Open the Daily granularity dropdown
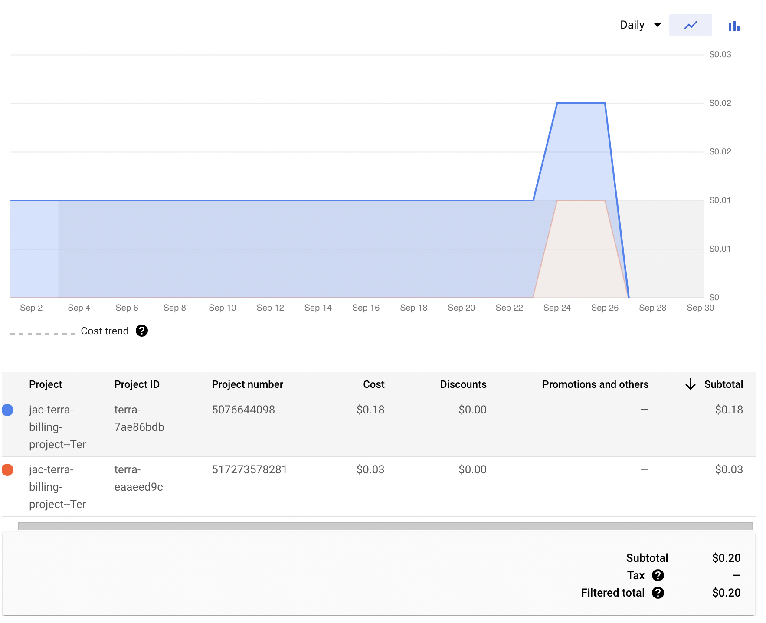This screenshot has height=623, width=766. [641, 25]
